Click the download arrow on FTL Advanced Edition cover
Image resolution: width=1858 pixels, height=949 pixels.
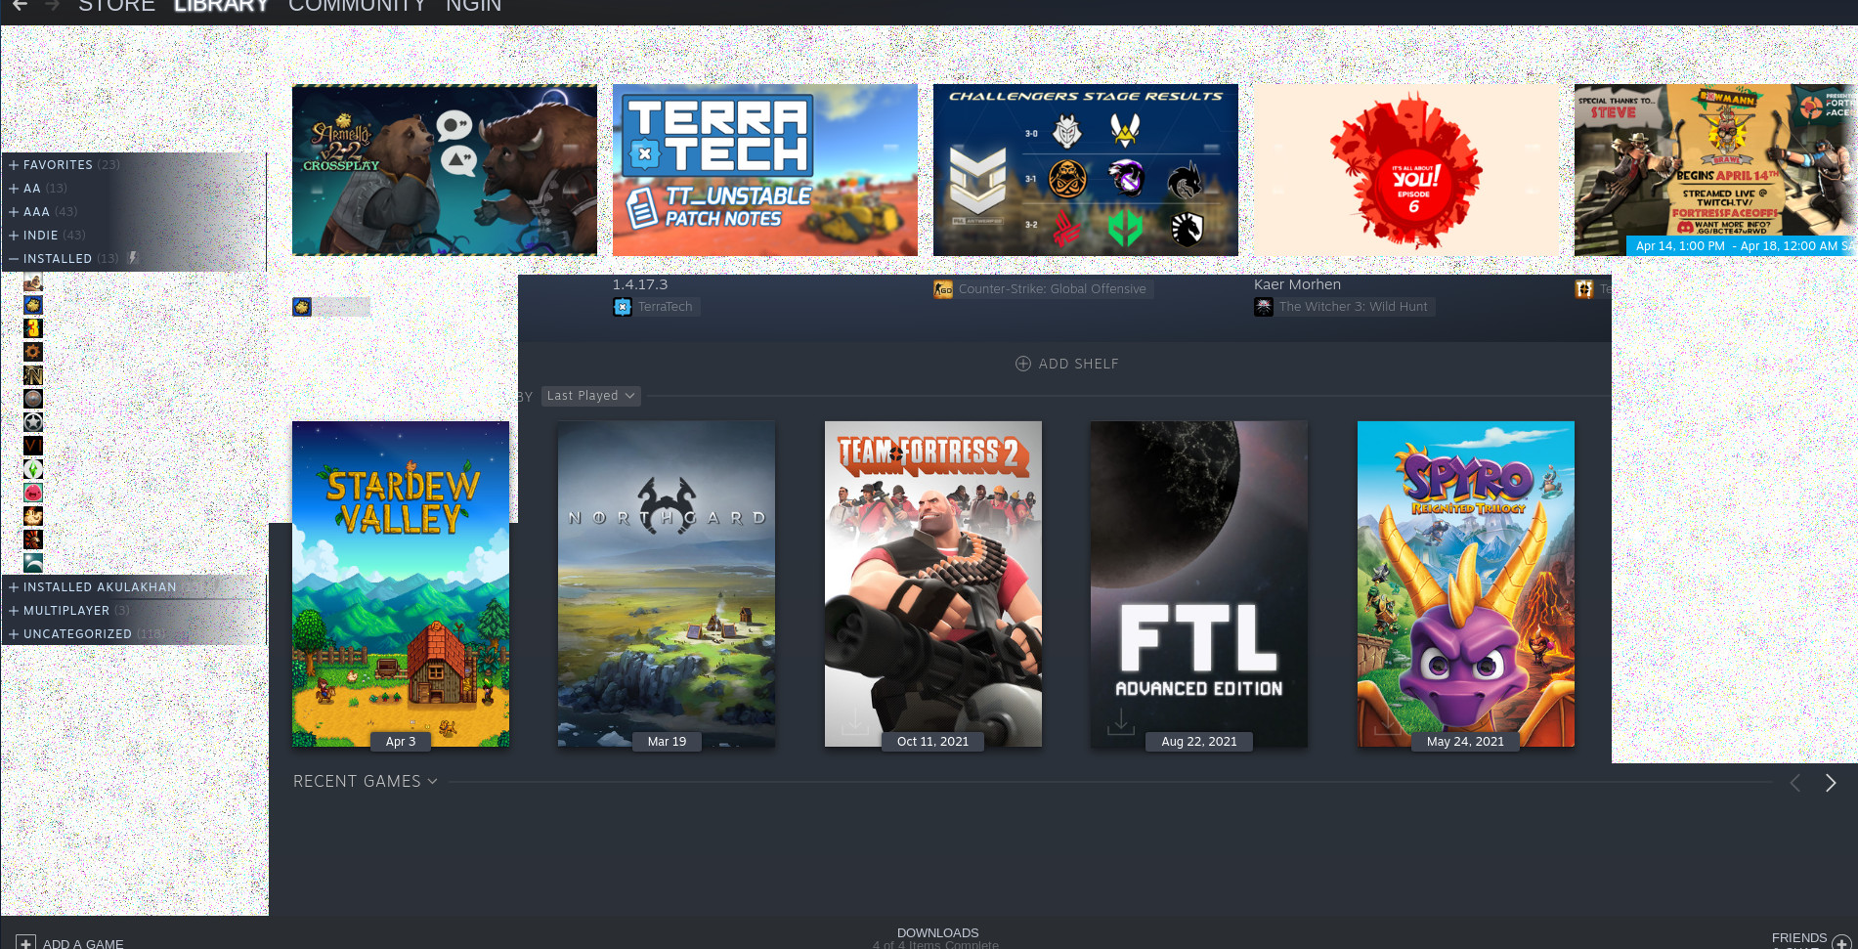[1121, 722]
